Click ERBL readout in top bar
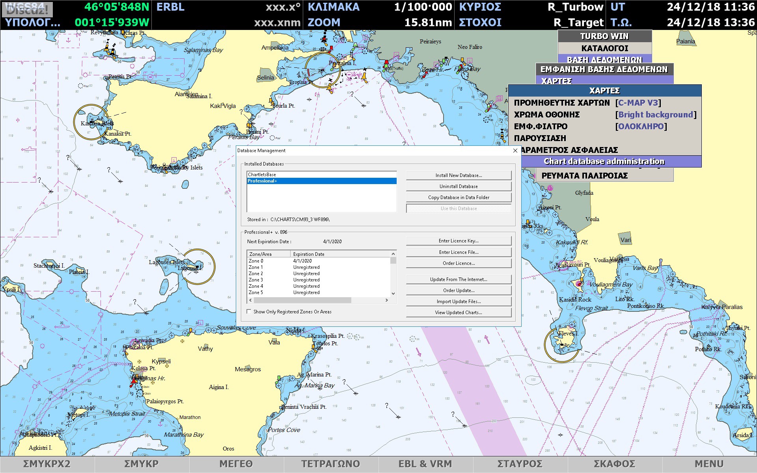This screenshot has height=473, width=757. [228, 7]
